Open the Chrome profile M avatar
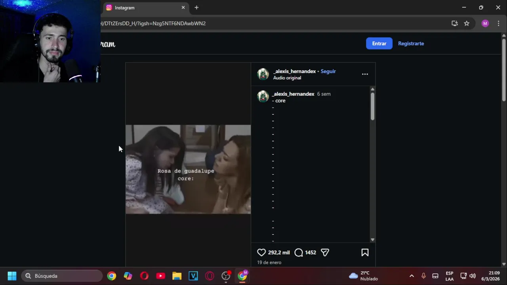The image size is (507, 285). coord(485,23)
